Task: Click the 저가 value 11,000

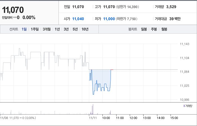Action: tap(109, 19)
